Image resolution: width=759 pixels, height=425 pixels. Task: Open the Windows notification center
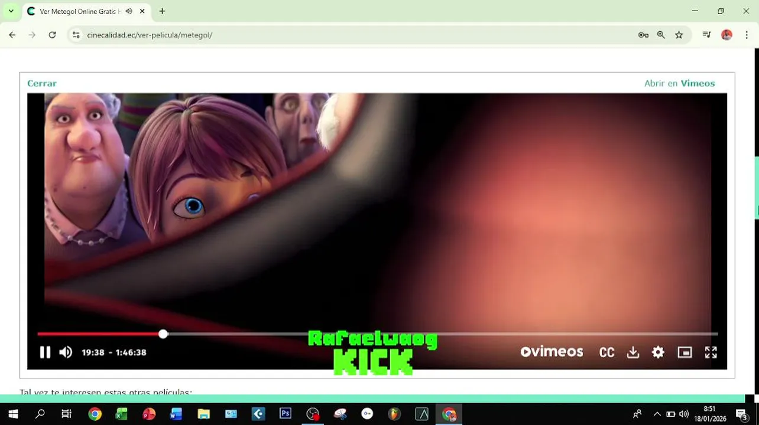[742, 414]
